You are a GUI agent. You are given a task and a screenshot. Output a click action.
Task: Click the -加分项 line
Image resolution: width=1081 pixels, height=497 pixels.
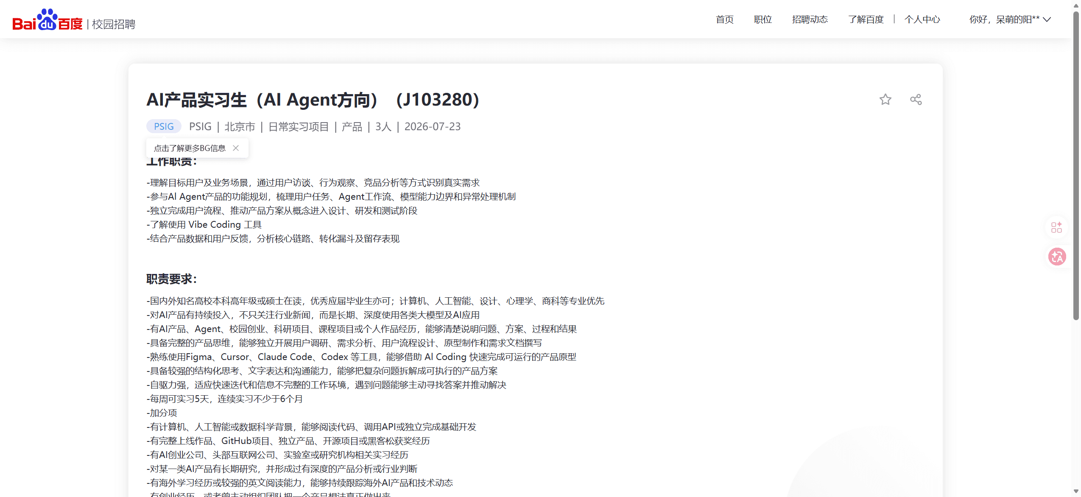162,413
